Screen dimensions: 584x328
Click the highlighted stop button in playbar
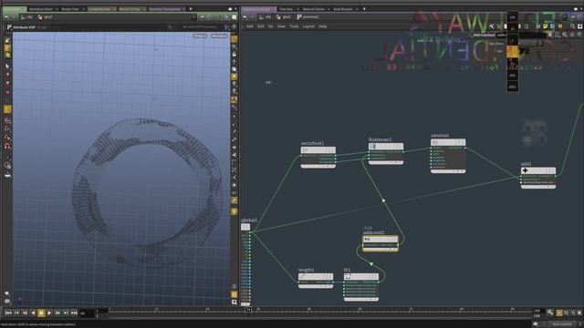(x=41, y=313)
